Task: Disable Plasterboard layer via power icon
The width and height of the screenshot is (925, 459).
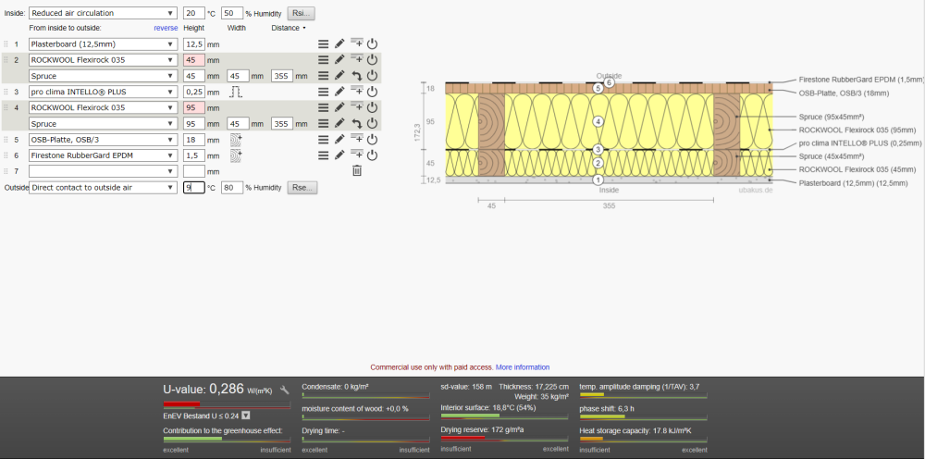Action: 372,43
